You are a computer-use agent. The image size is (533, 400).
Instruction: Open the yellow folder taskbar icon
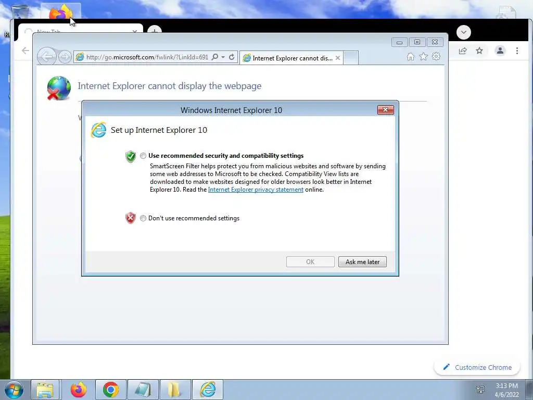tap(175, 390)
